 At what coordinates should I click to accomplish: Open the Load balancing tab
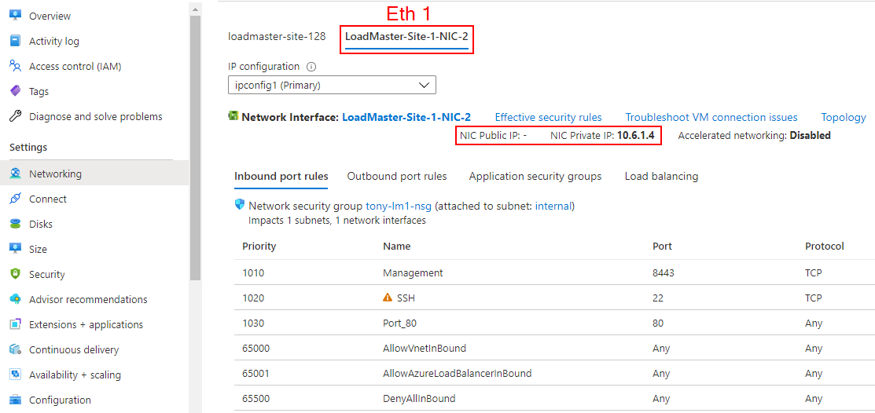pyautogui.click(x=661, y=176)
